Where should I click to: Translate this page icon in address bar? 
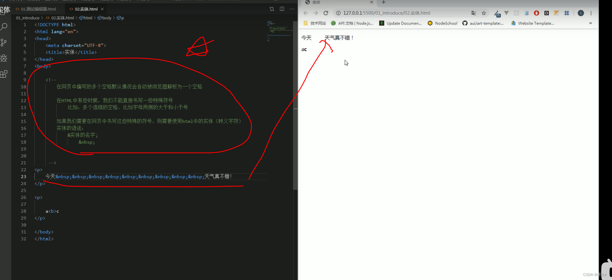click(474, 13)
